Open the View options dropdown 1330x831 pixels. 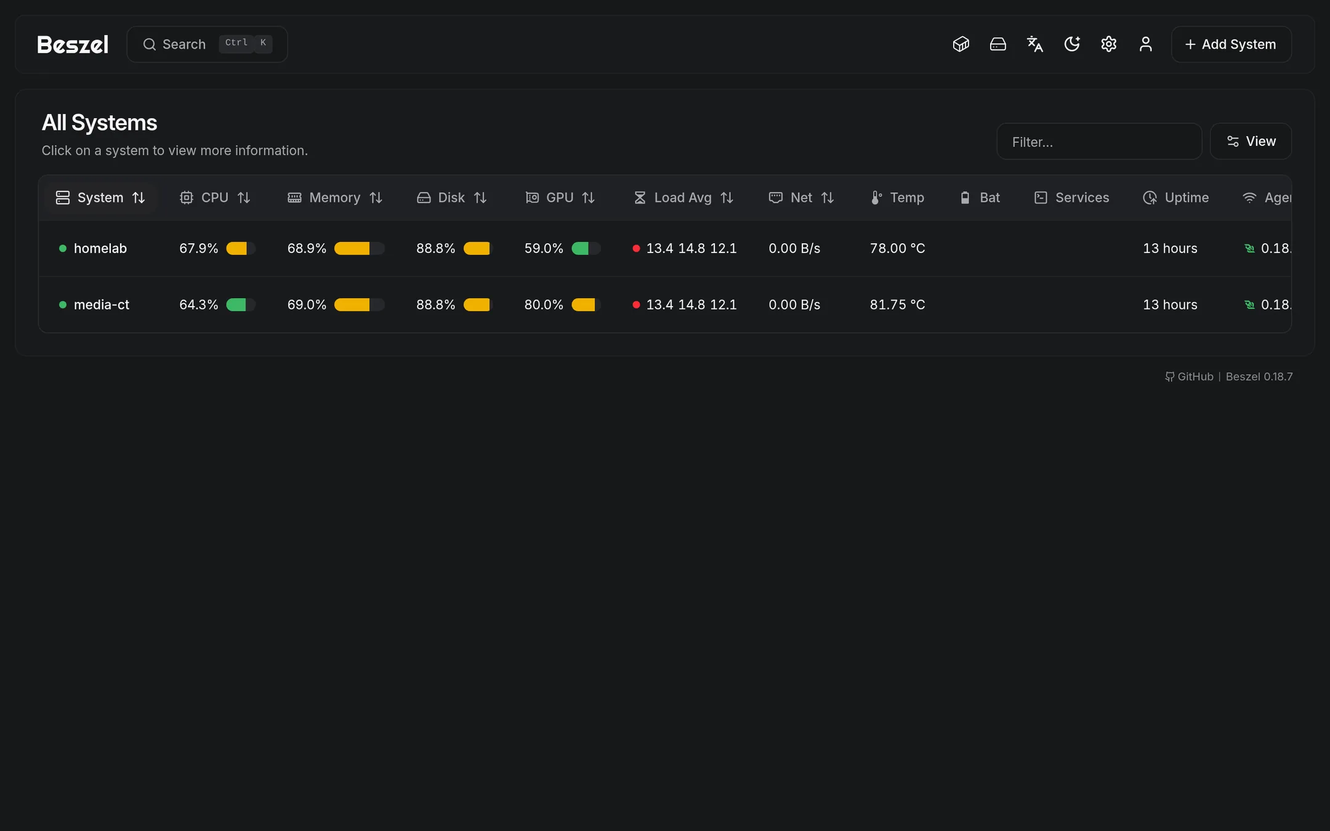[1251, 142]
